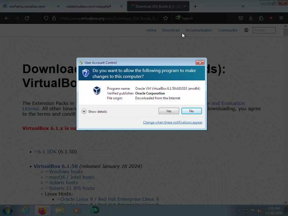Click the red uBlock extension icon
Viewport: 288px width, 216px height.
[271, 18]
